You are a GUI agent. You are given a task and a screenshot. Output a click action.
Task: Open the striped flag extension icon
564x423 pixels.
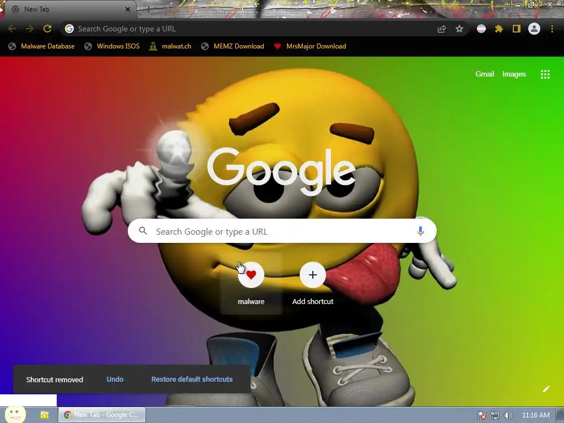coord(481,29)
